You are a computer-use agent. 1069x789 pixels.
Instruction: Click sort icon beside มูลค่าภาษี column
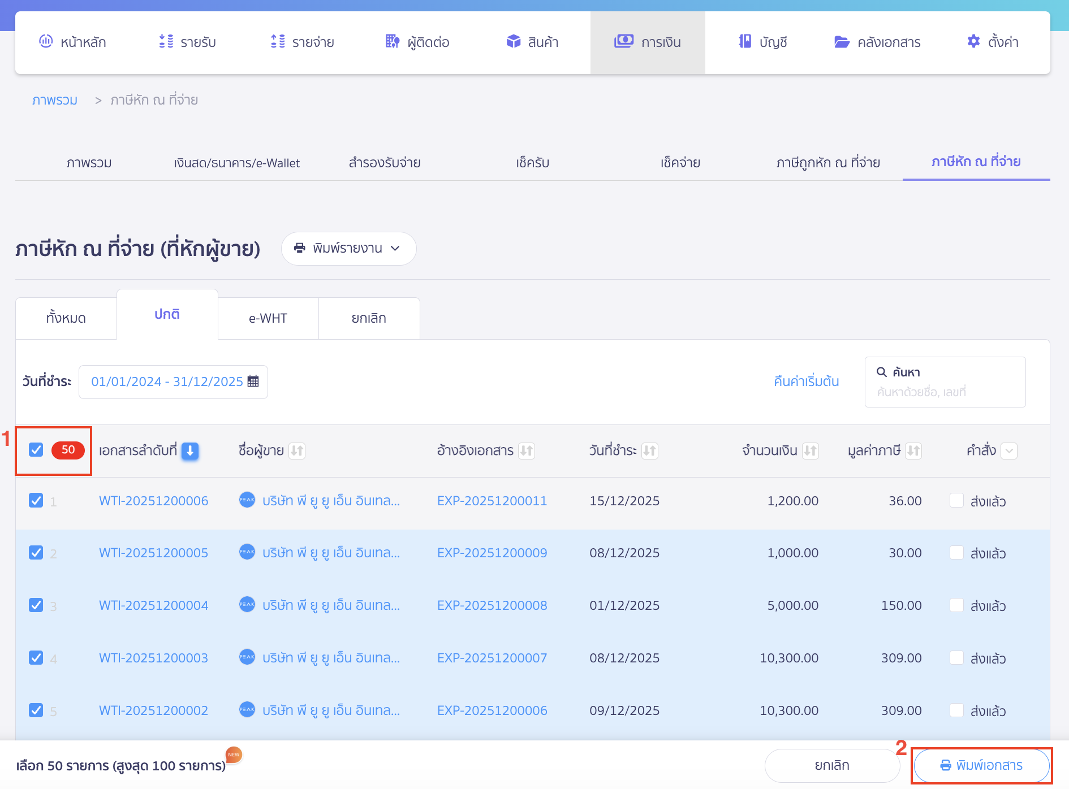(913, 451)
